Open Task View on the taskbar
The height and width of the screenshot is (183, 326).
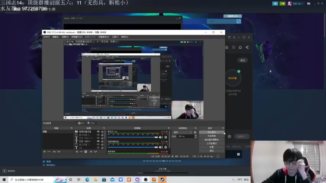[79, 179]
